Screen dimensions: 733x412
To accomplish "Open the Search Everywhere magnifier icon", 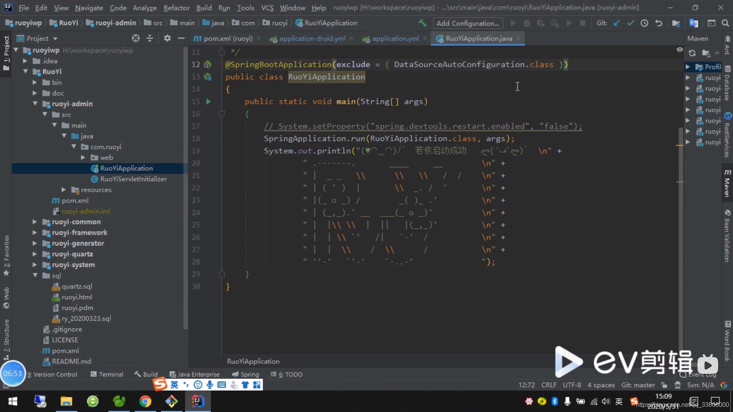I will (725, 23).
